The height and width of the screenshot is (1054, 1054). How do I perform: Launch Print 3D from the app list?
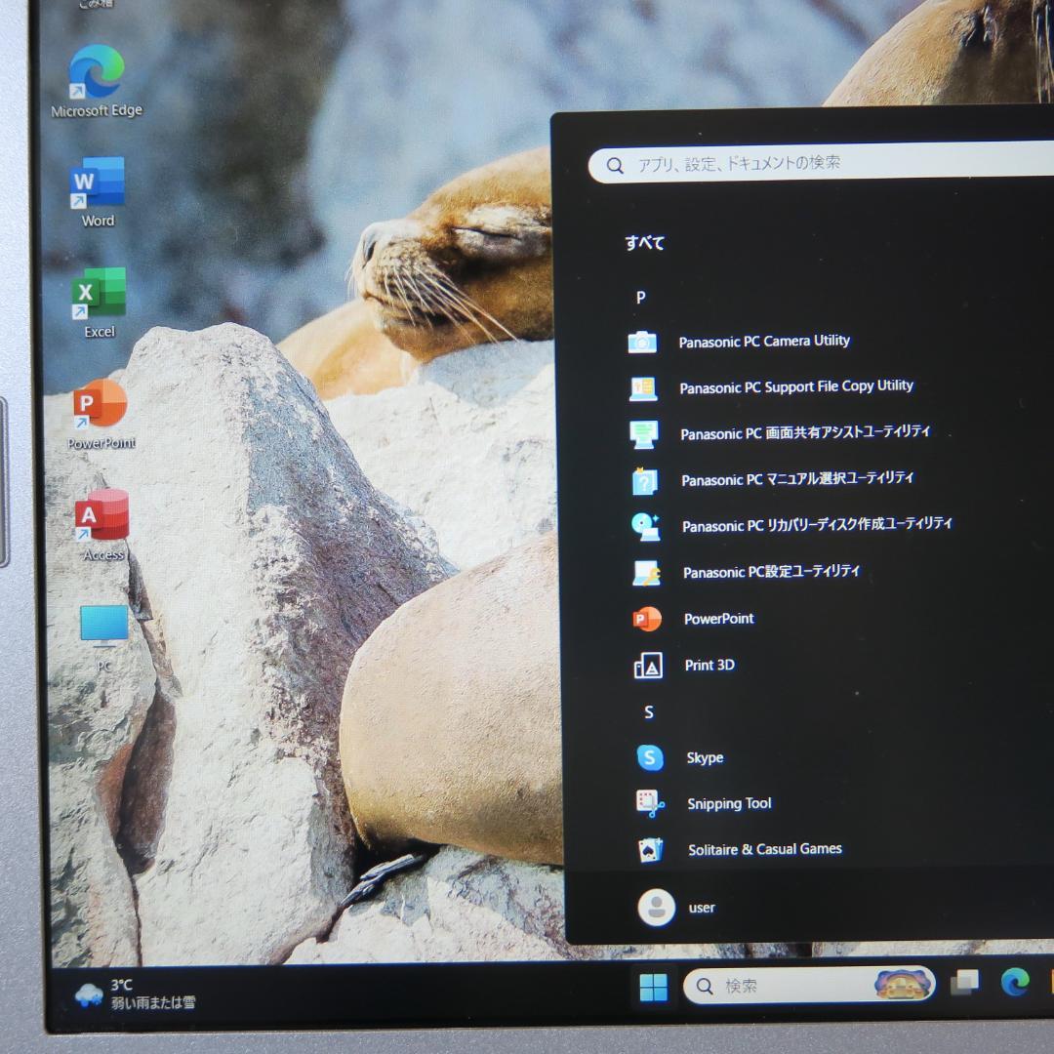[709, 666]
